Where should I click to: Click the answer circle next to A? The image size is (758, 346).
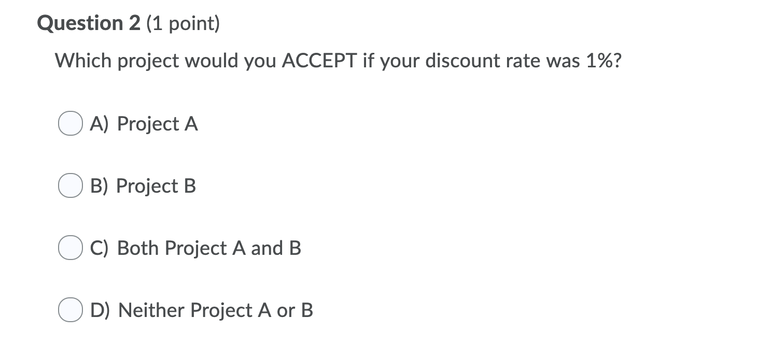click(69, 123)
